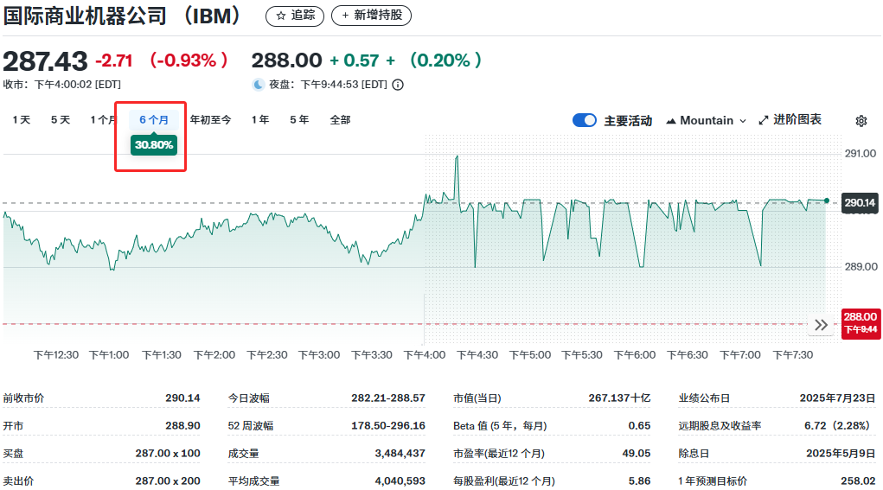Click the 287.43 closing price text

45,60
